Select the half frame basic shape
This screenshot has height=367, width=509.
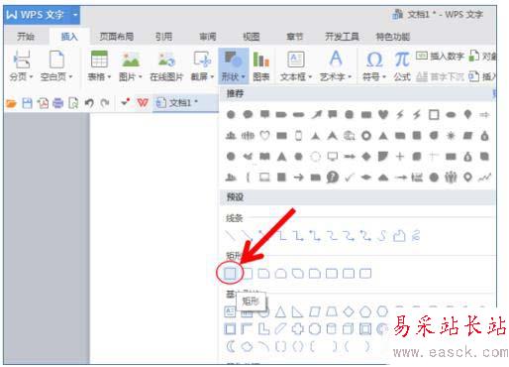click(x=247, y=329)
